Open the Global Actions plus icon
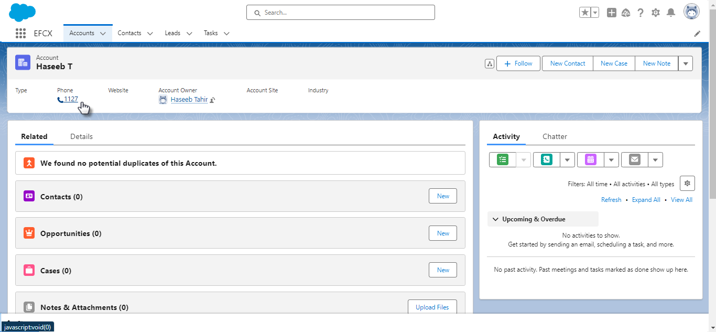 [611, 13]
